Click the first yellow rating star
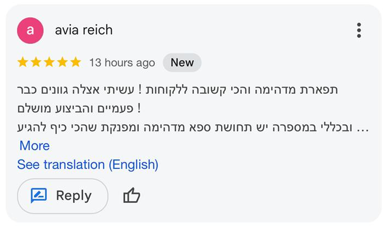The image size is (388, 228). (x=23, y=63)
